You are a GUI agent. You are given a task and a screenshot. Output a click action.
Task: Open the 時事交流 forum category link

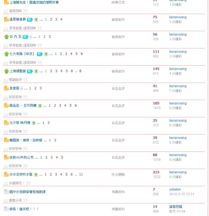(x=118, y=2)
